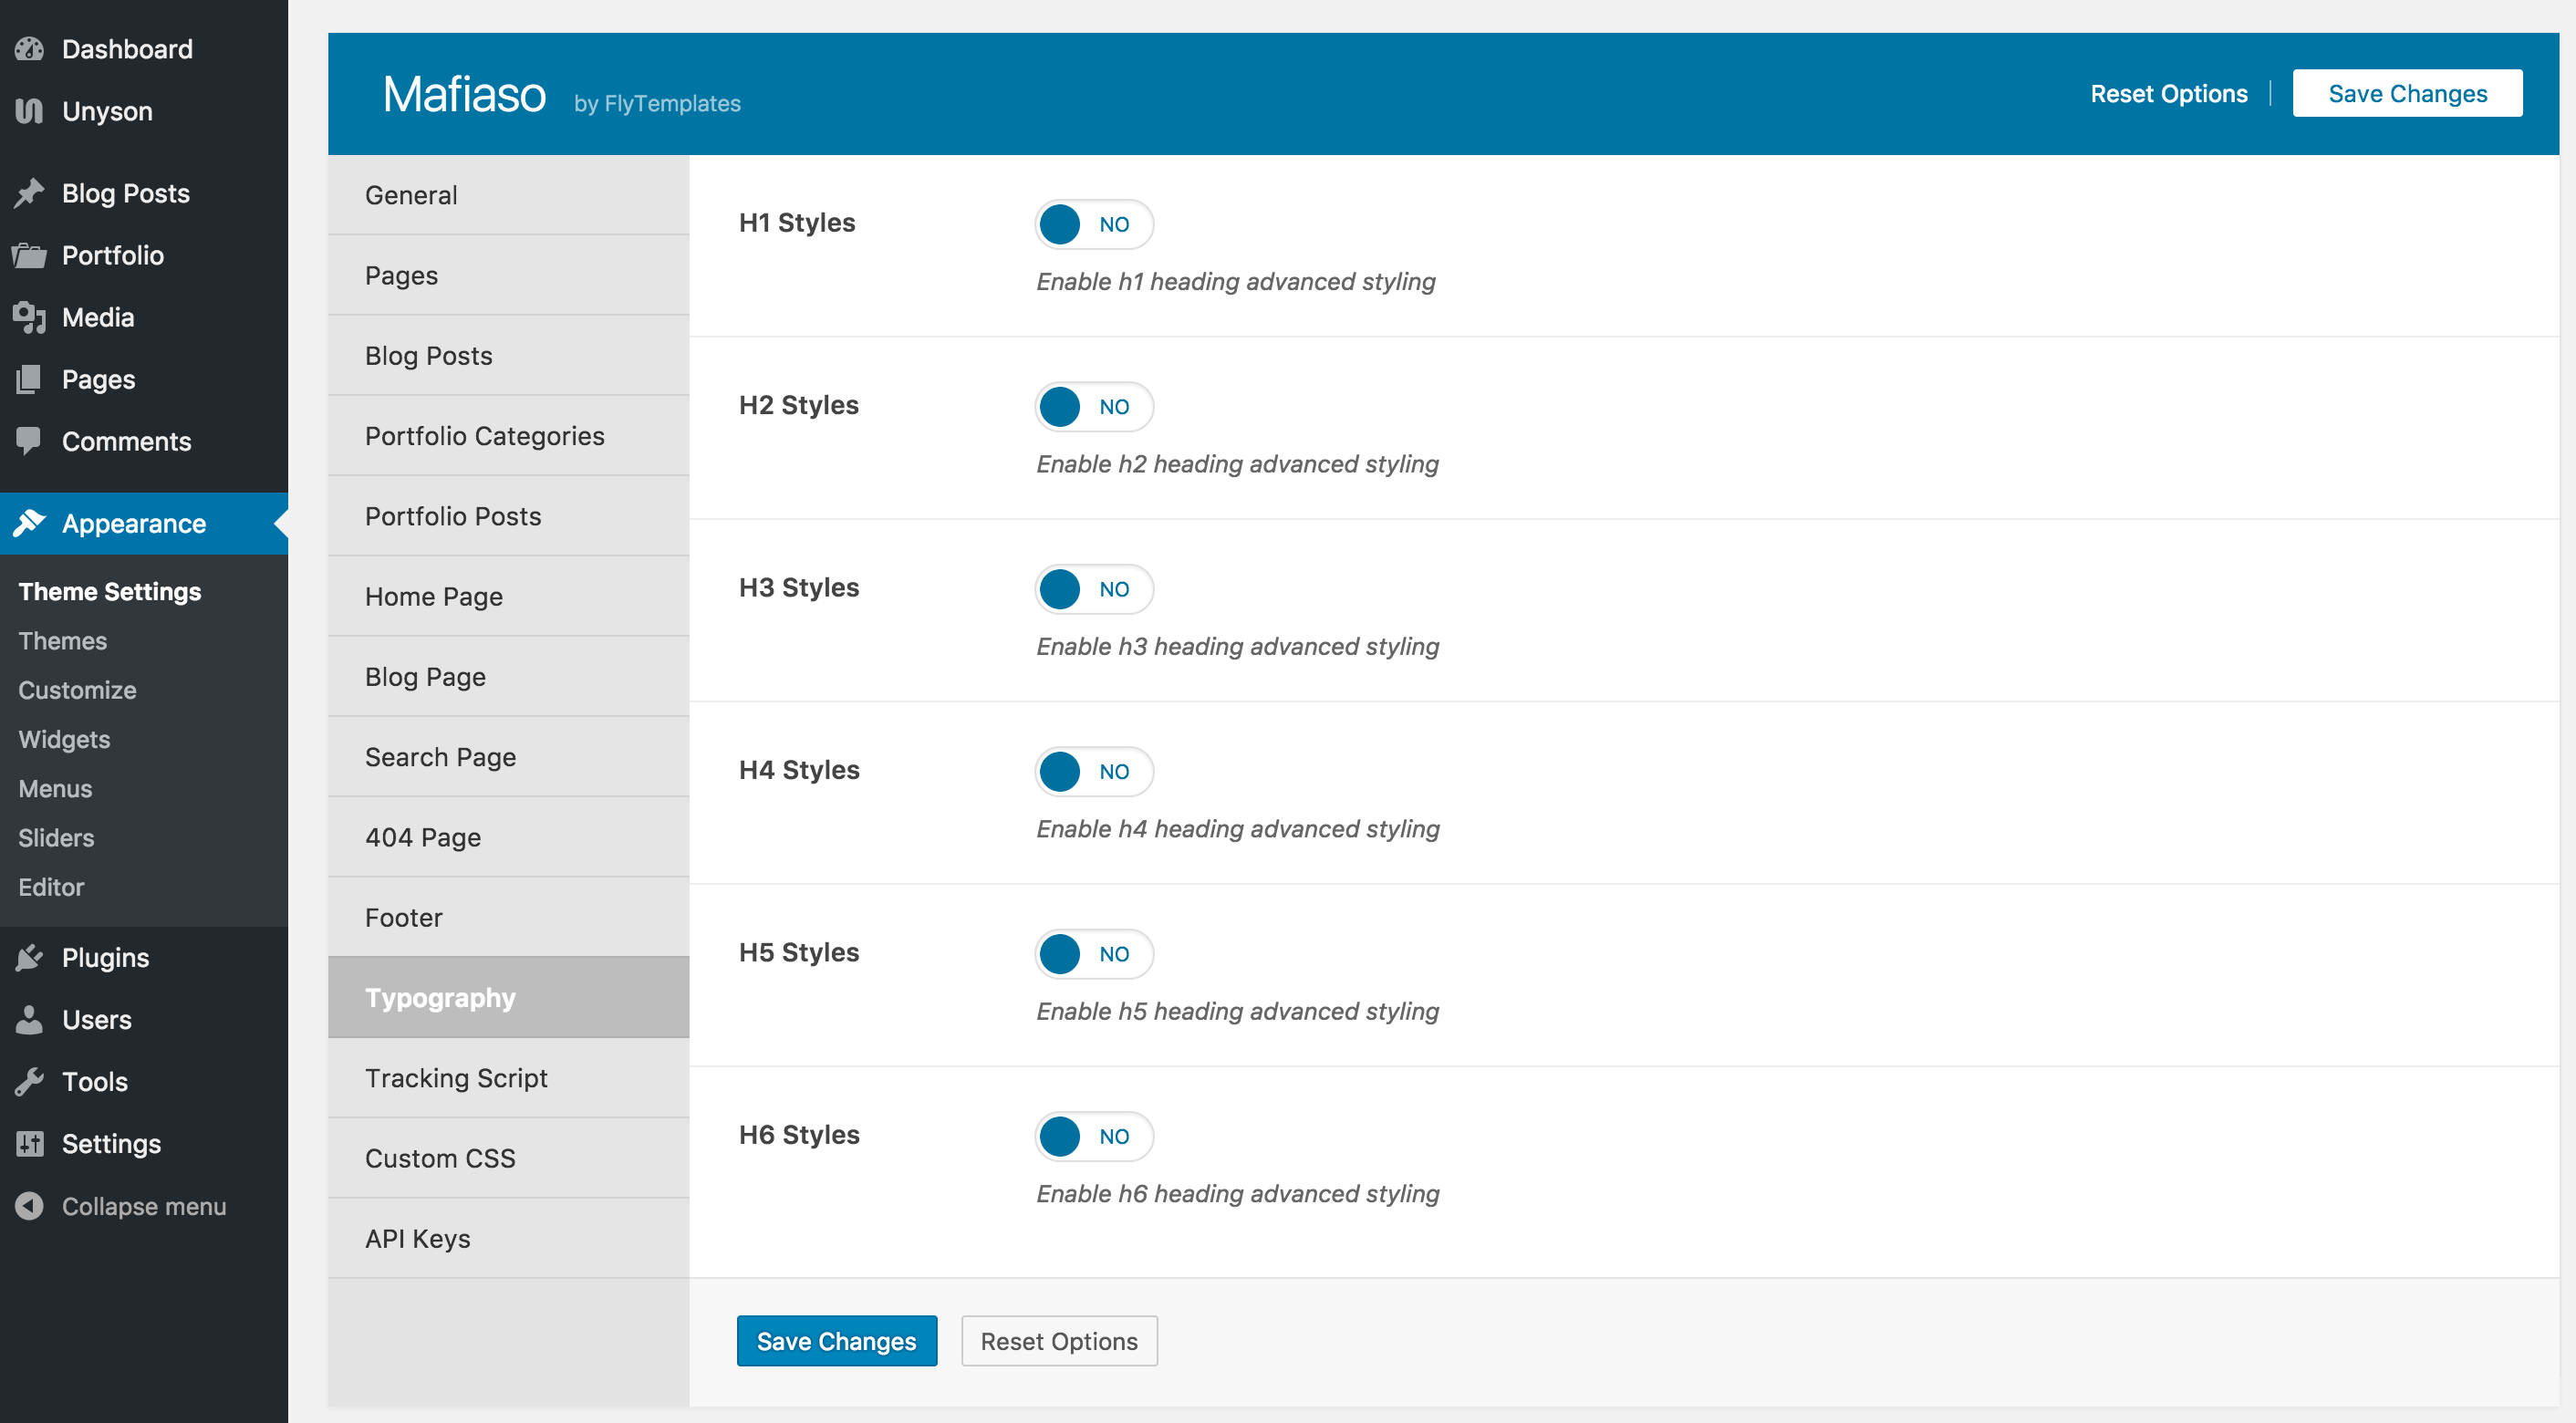The image size is (2576, 1423).
Task: Click the Tools wrench icon
Action: [x=30, y=1082]
